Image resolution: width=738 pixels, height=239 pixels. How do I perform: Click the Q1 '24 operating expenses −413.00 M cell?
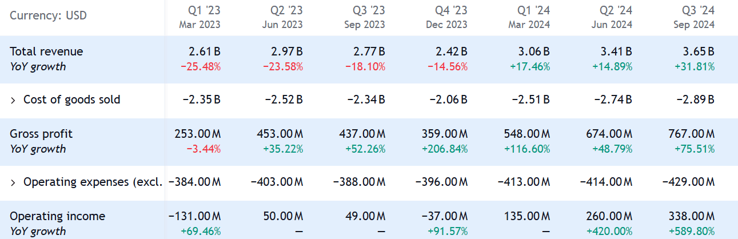click(524, 182)
